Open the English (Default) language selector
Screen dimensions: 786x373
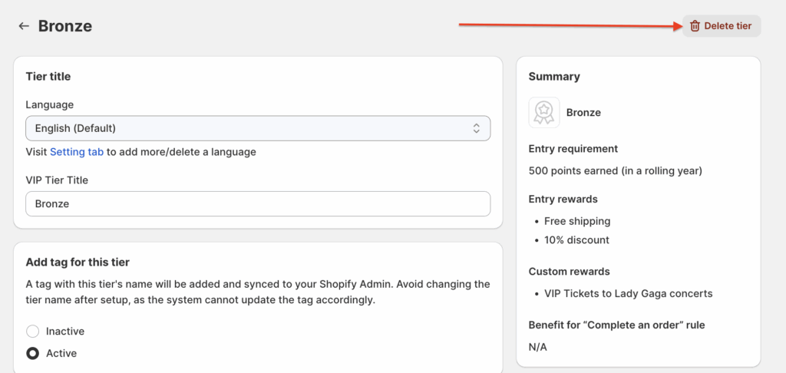pyautogui.click(x=257, y=128)
